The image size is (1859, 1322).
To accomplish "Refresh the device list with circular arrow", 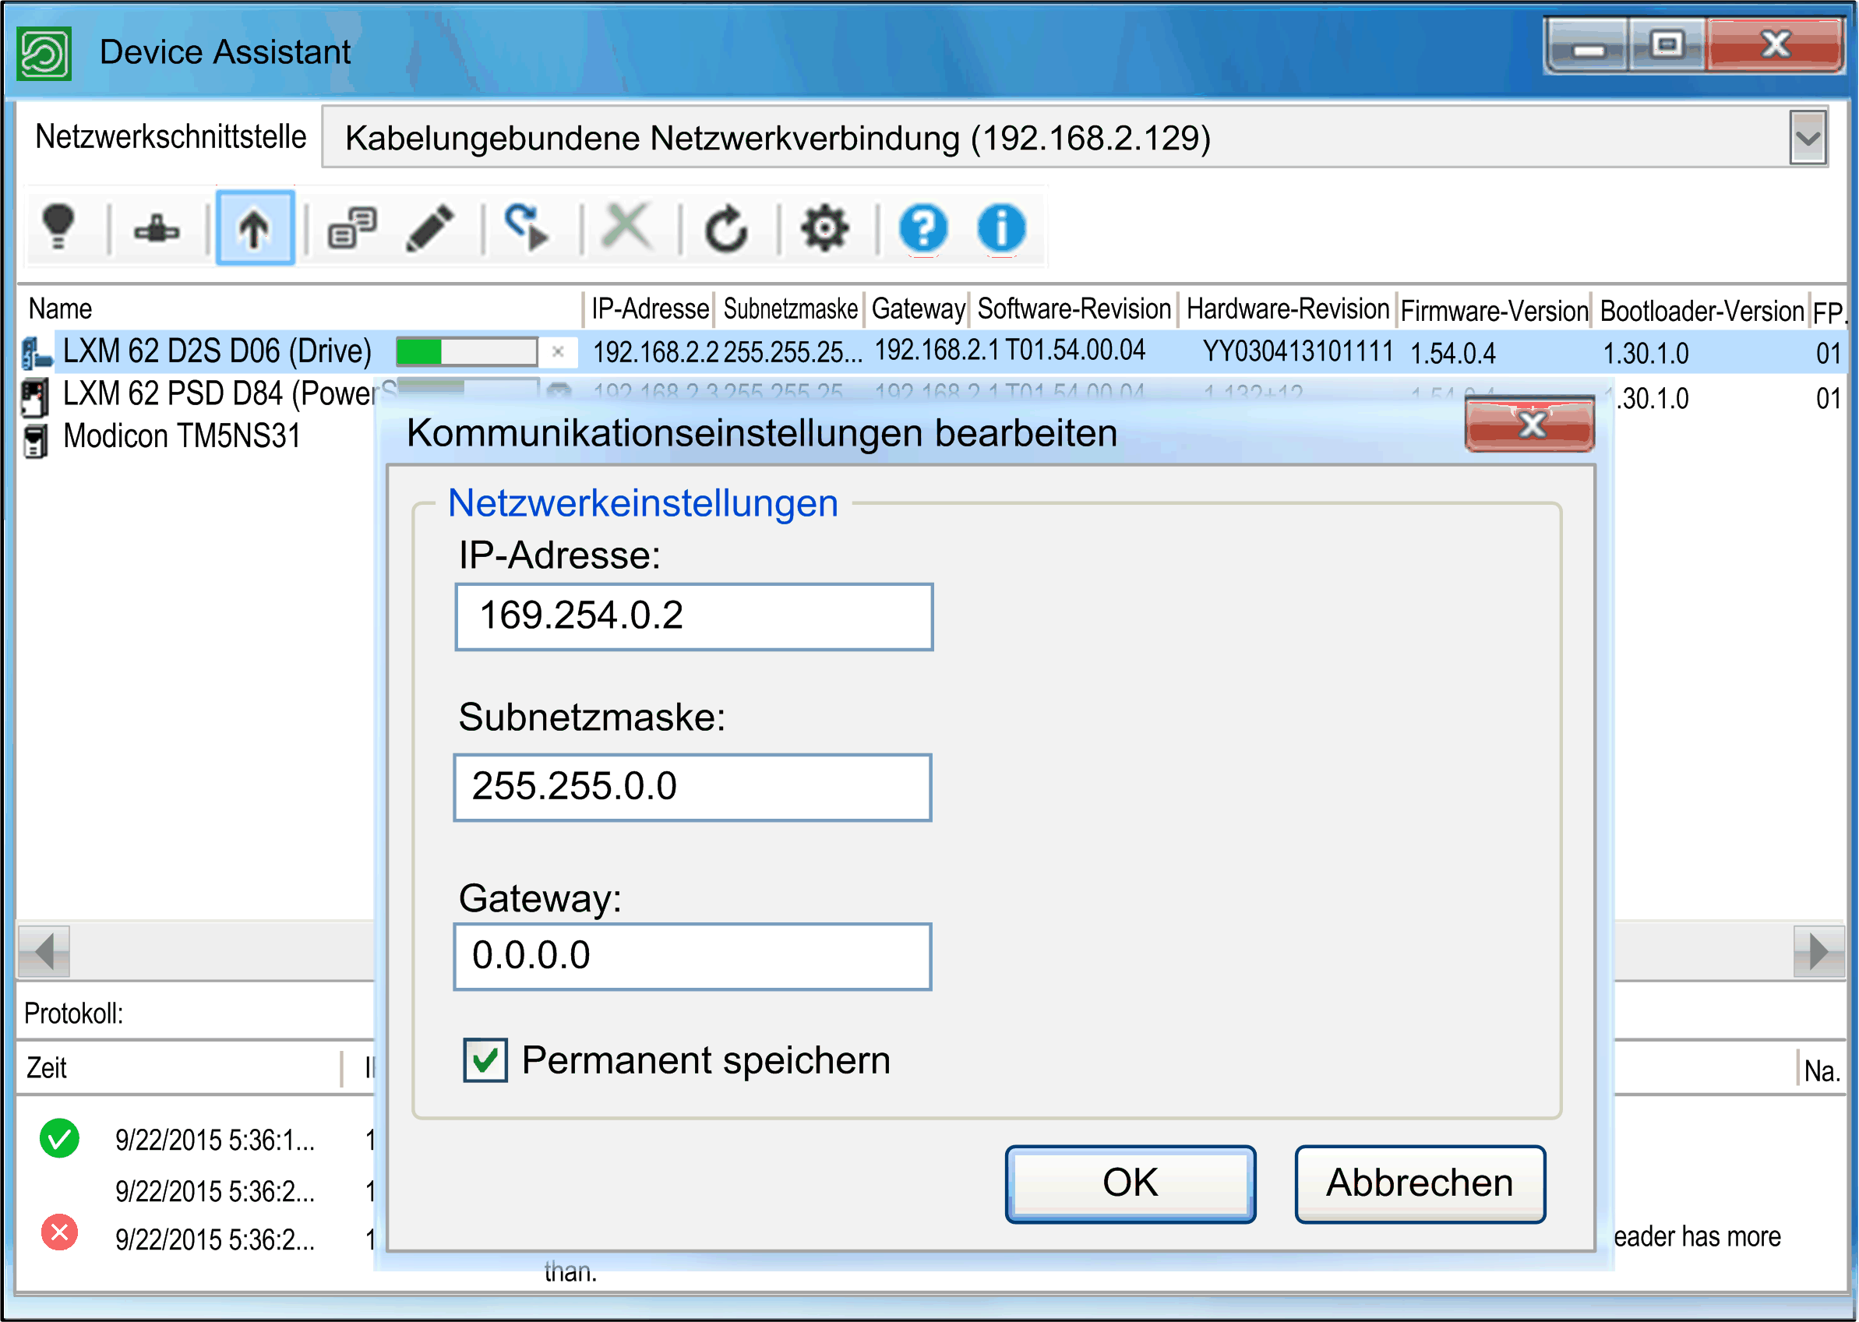I will coord(725,229).
